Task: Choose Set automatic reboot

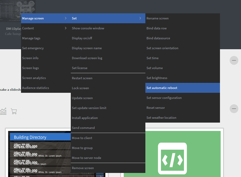Action: coord(183,88)
